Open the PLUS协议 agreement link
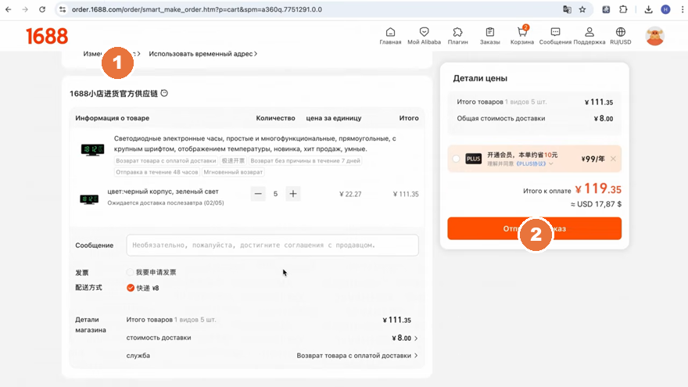Image resolution: width=688 pixels, height=387 pixels. [531, 163]
